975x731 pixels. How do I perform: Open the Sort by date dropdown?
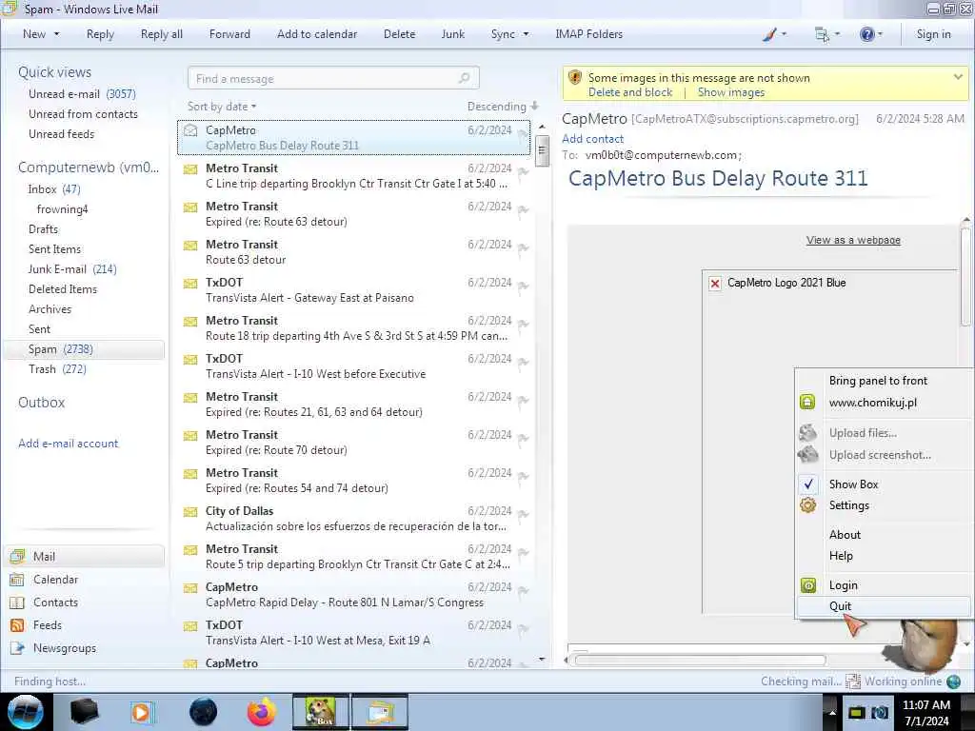tap(221, 107)
